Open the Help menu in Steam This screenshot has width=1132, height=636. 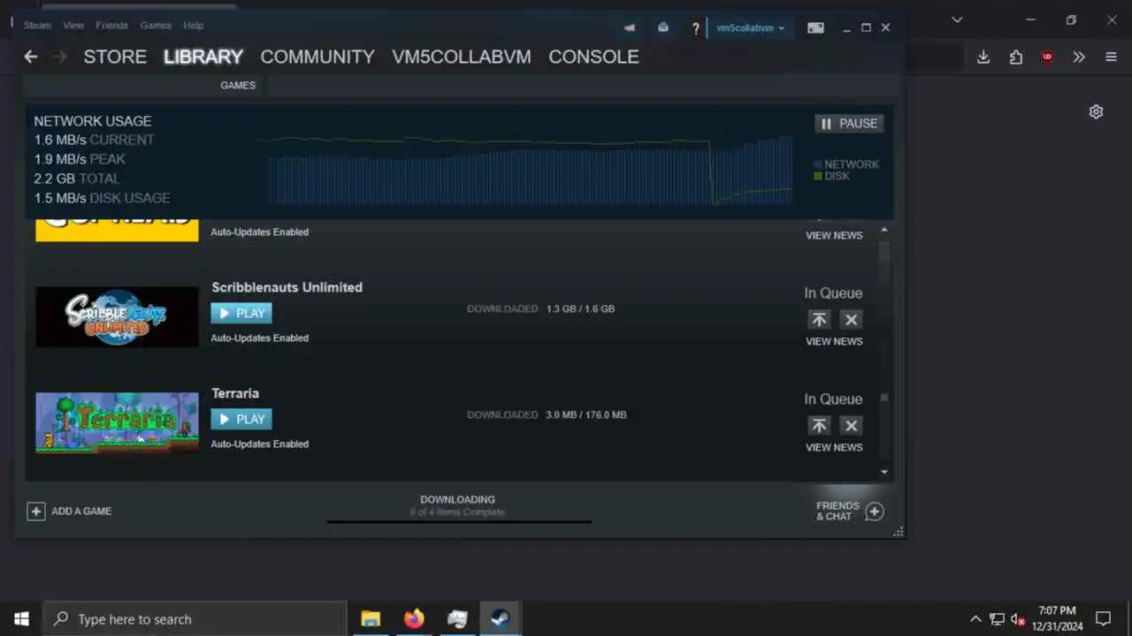pyautogui.click(x=193, y=26)
